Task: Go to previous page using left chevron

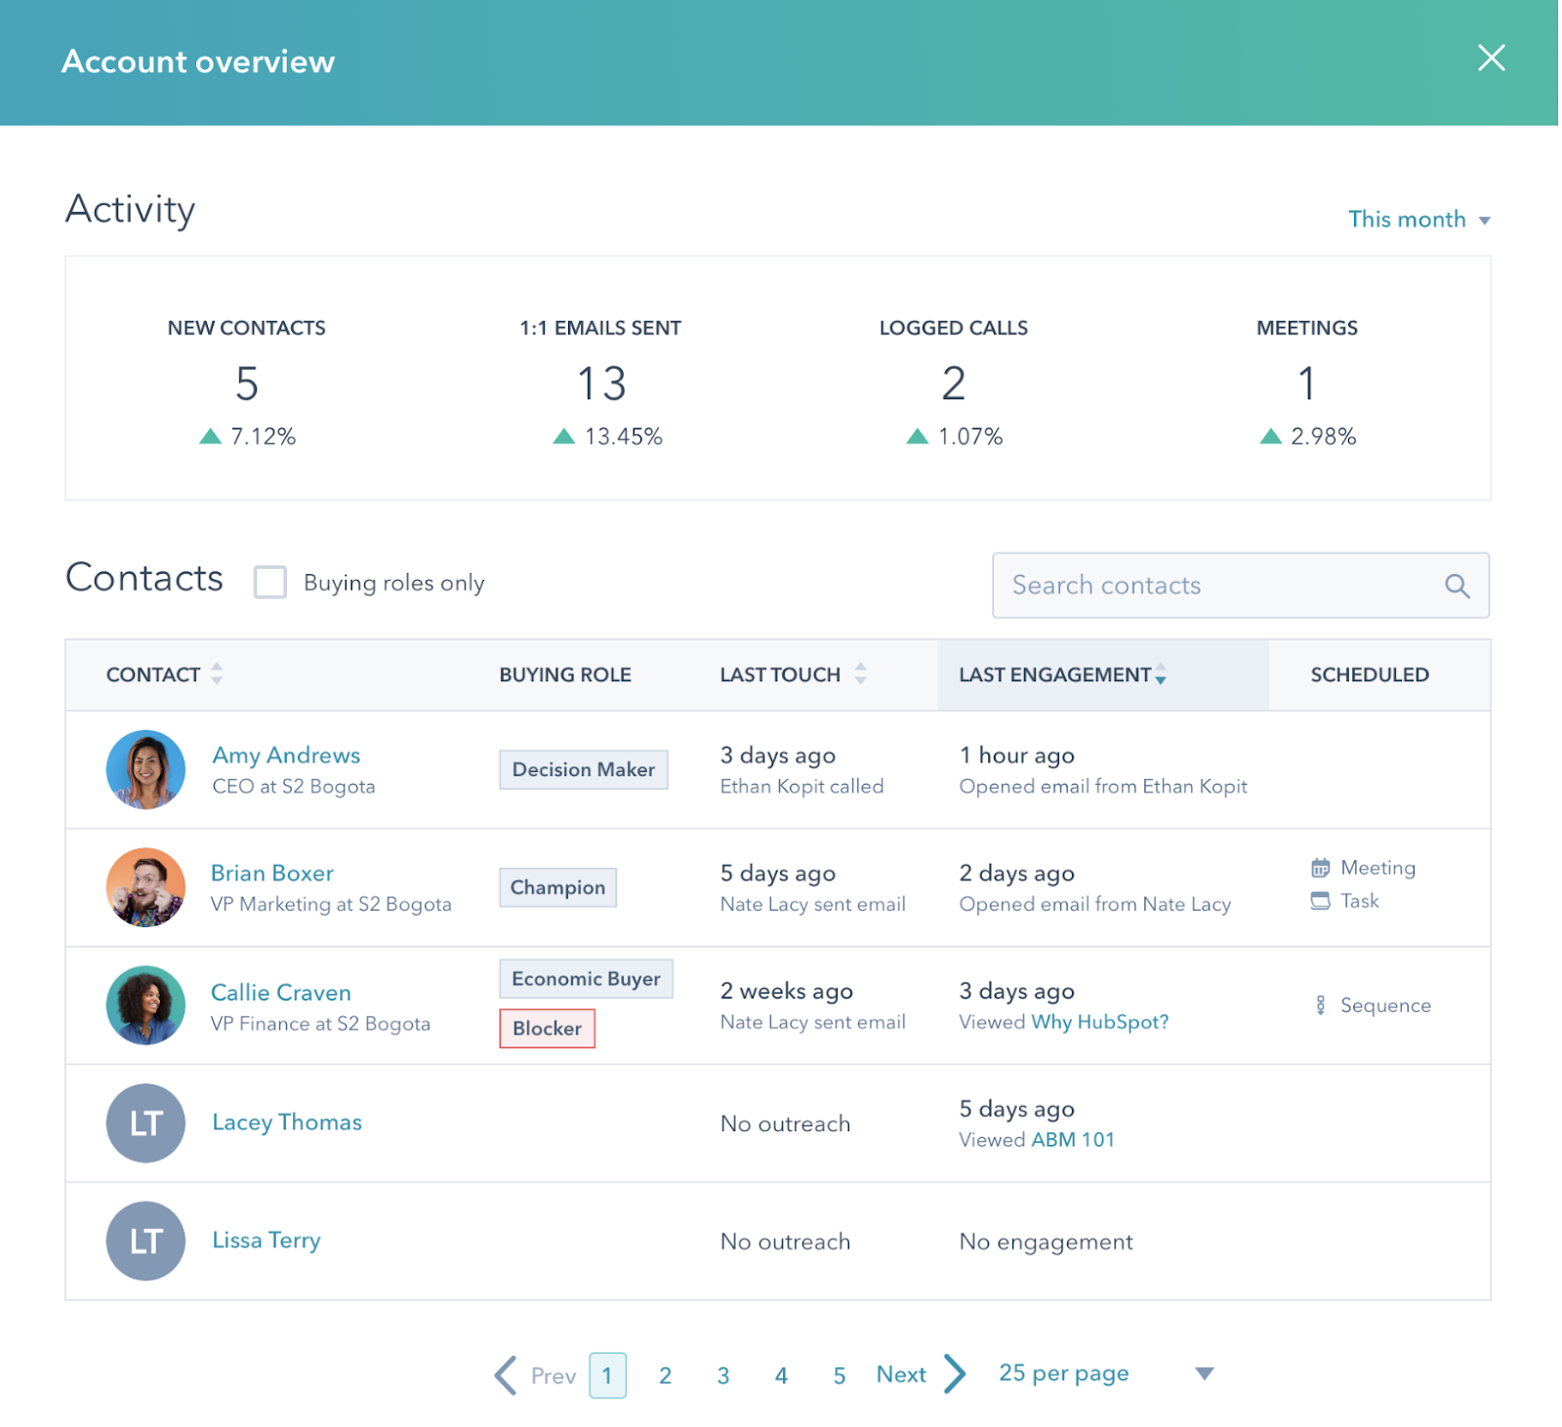Action: [505, 1375]
